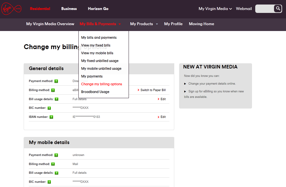The width and height of the screenshot is (286, 187).
Task: Click the 'NEW AT VIRGIN MEDIA' heading
Action: pyautogui.click(x=210, y=67)
